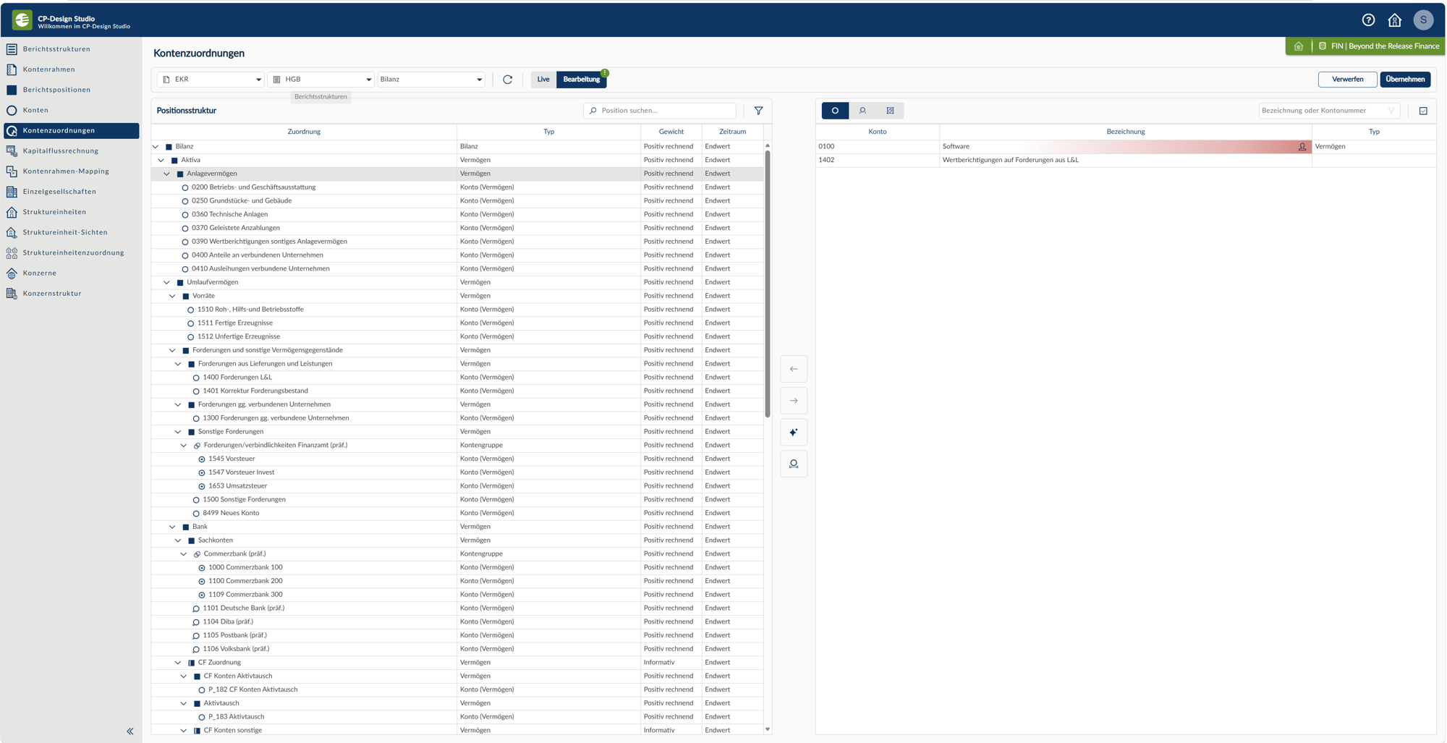Viewport: 1447px width, 743px height.
Task: Click the right arrow unassign button
Action: [x=794, y=401]
